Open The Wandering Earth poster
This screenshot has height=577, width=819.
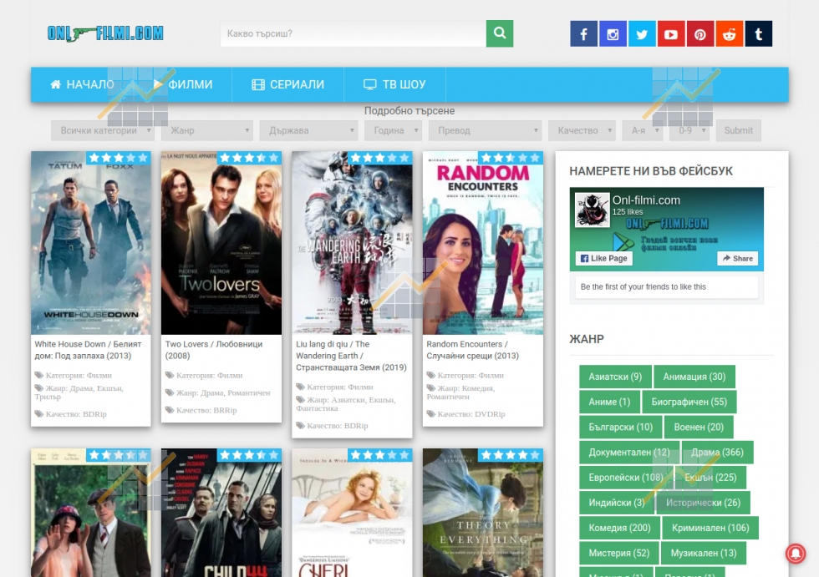352,243
